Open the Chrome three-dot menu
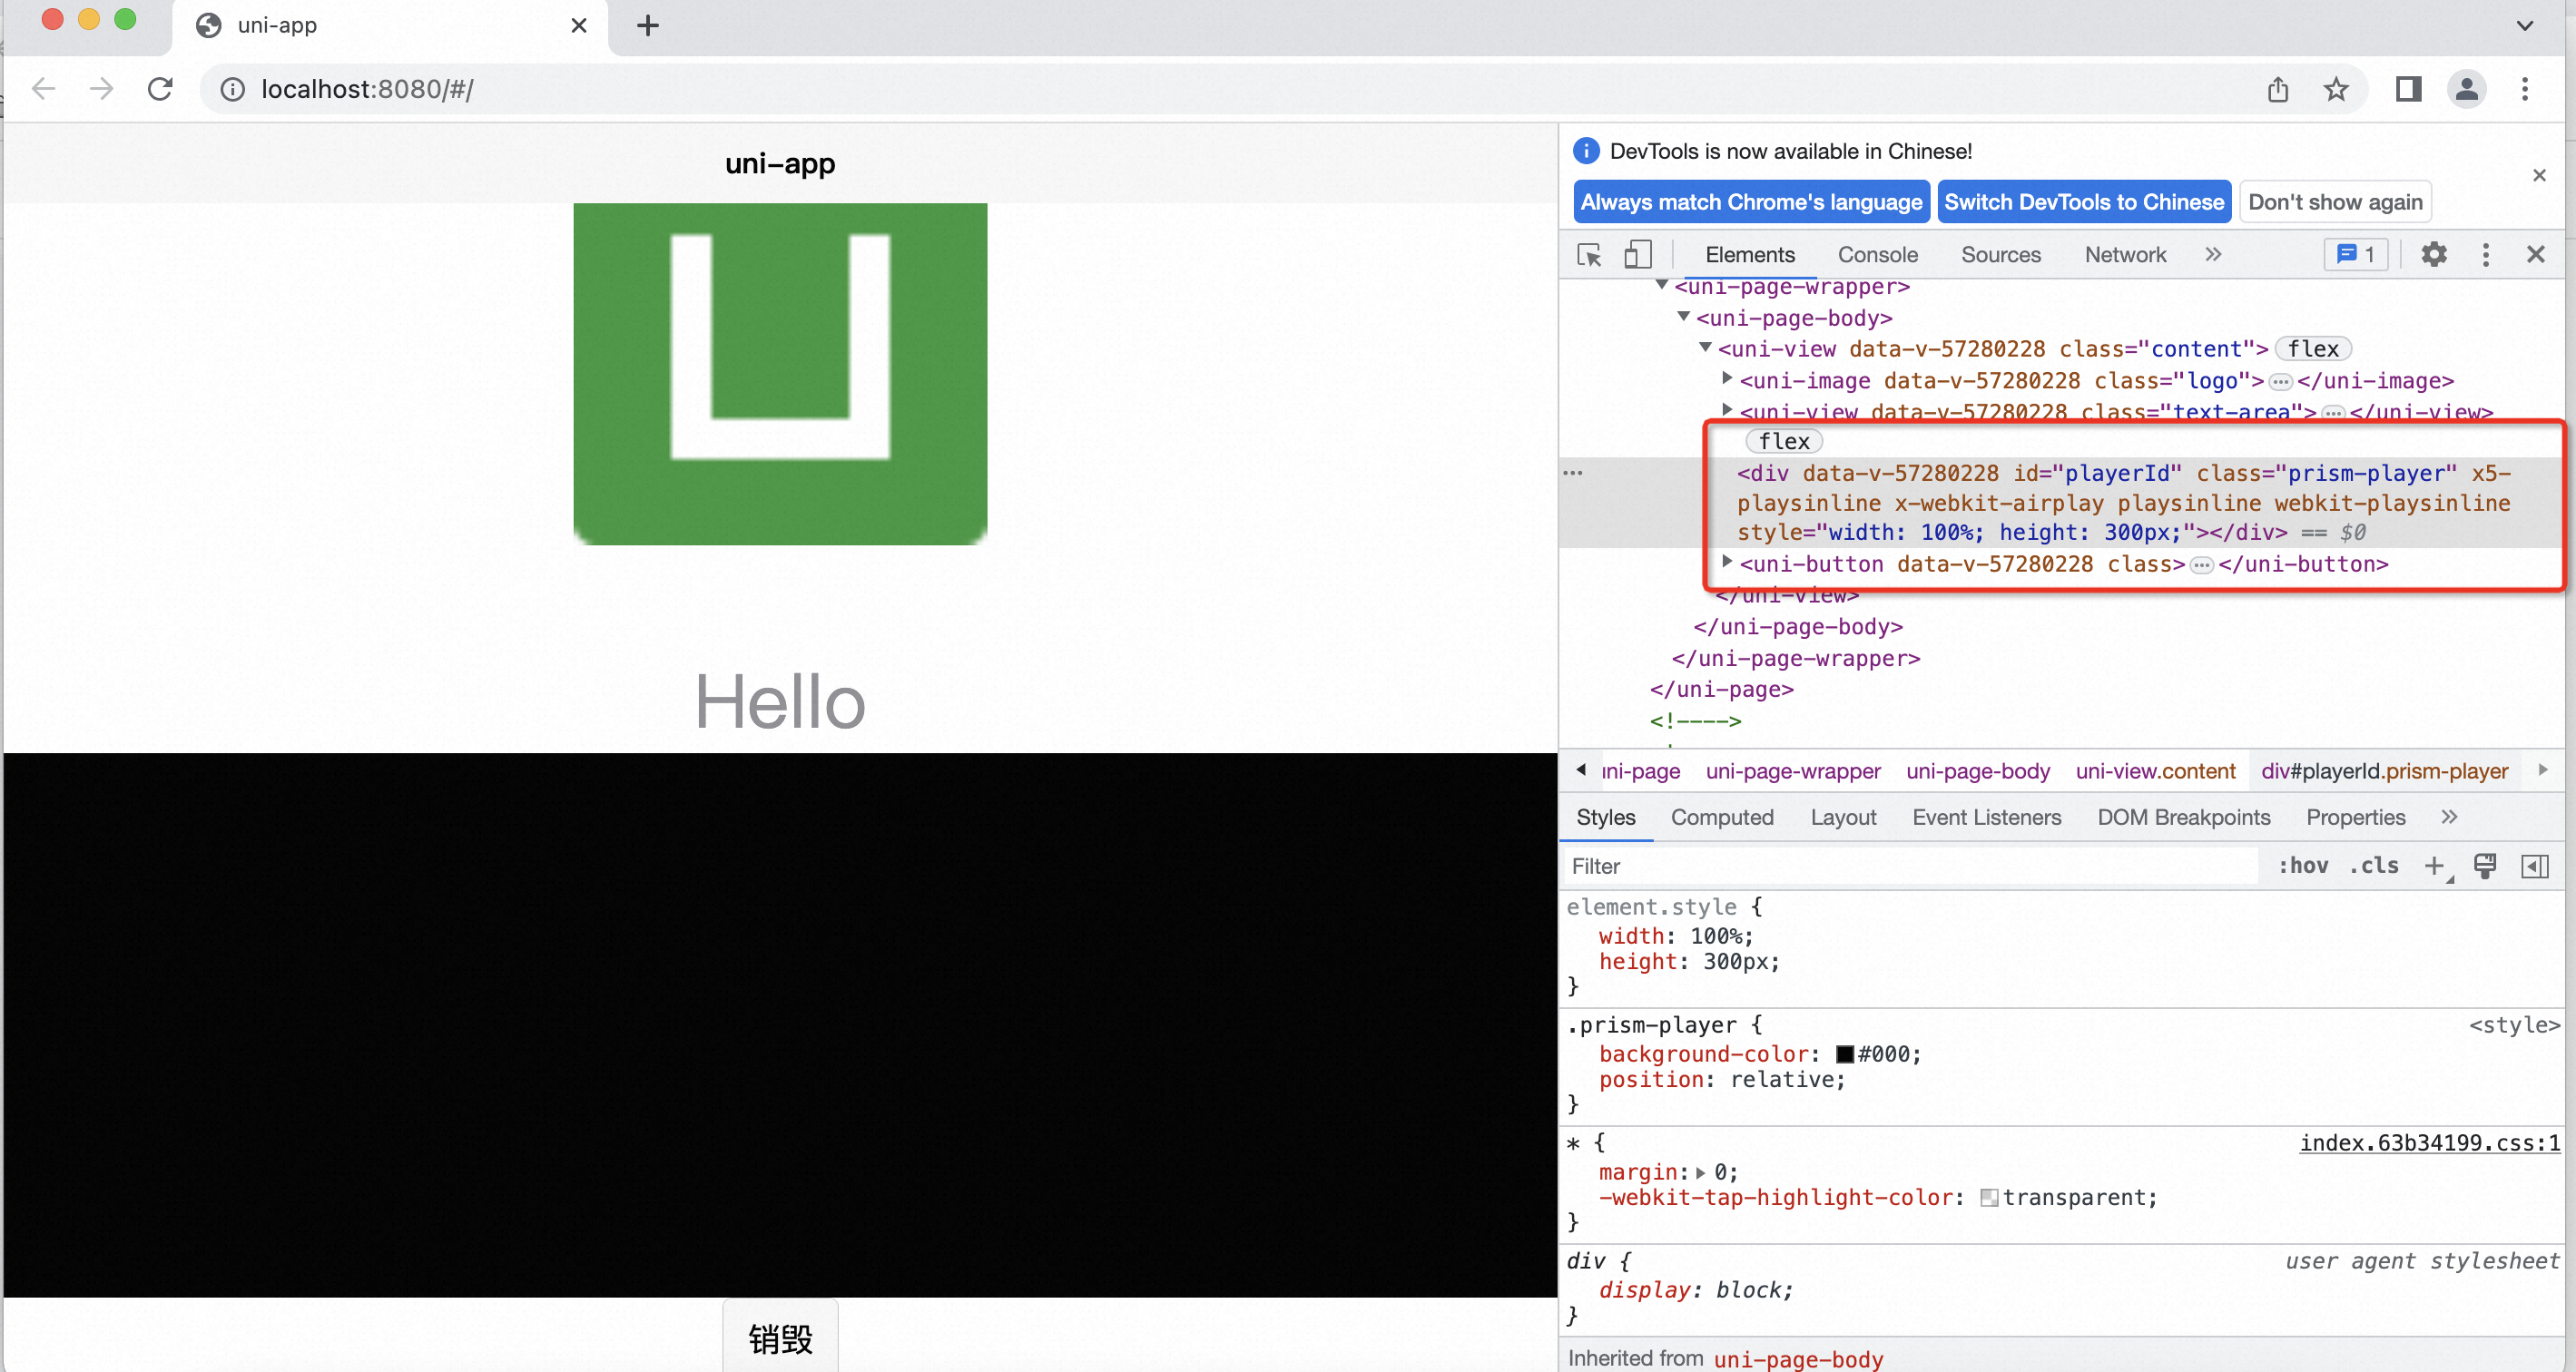This screenshot has height=1372, width=2576. (2524, 89)
